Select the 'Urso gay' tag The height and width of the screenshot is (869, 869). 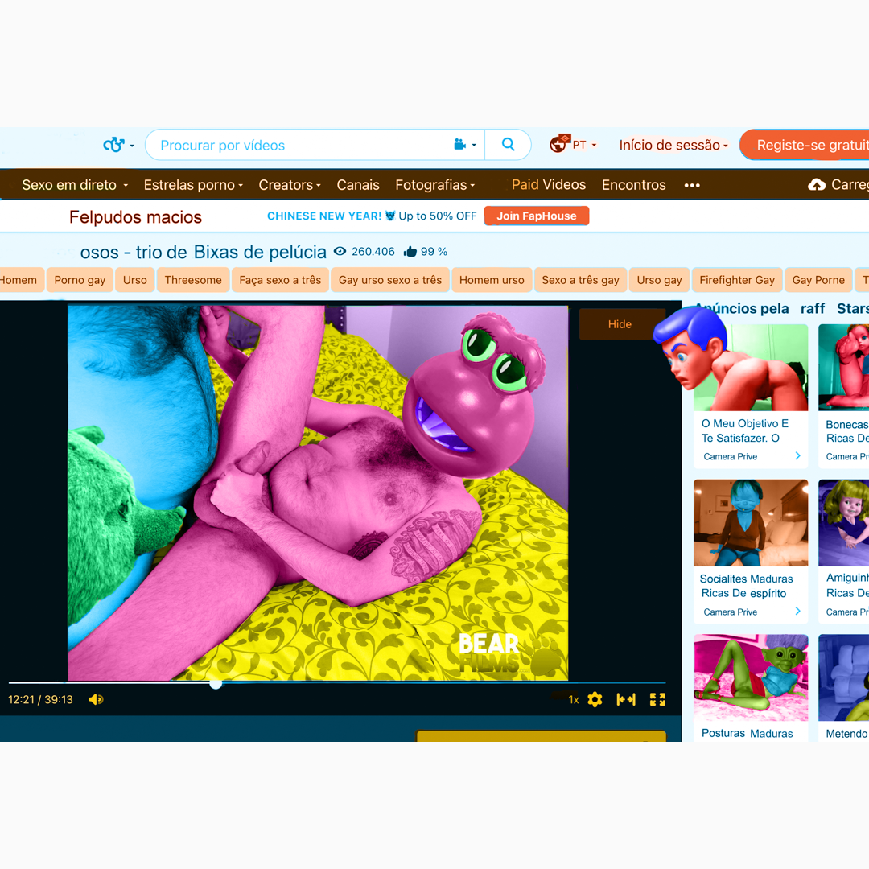(x=659, y=280)
